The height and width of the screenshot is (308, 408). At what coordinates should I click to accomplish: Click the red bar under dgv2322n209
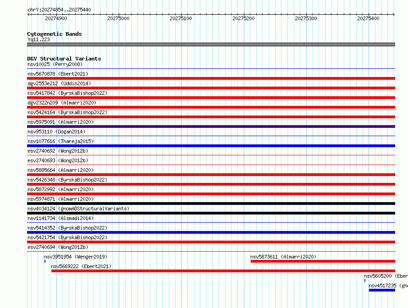pyautogui.click(x=211, y=107)
